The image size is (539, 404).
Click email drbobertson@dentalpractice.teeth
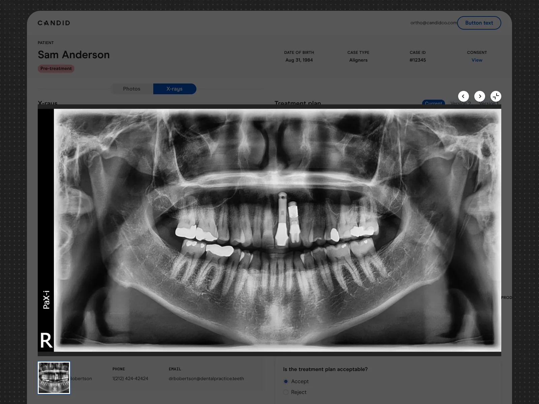point(206,378)
